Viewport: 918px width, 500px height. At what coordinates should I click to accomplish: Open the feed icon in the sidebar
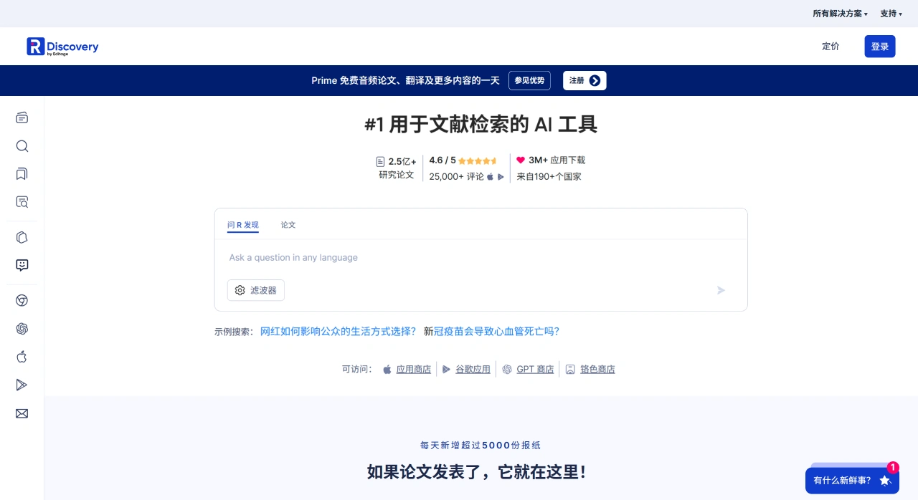pos(22,117)
